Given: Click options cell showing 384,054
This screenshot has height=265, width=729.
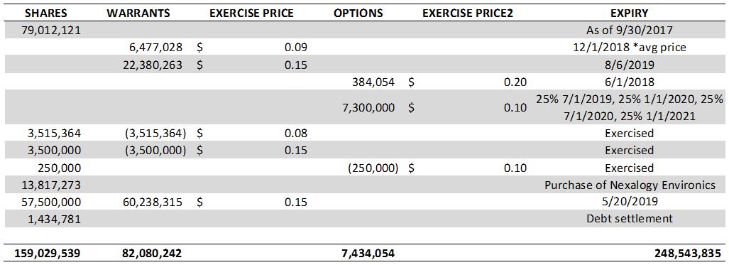Looking at the screenshot, I should tap(373, 82).
